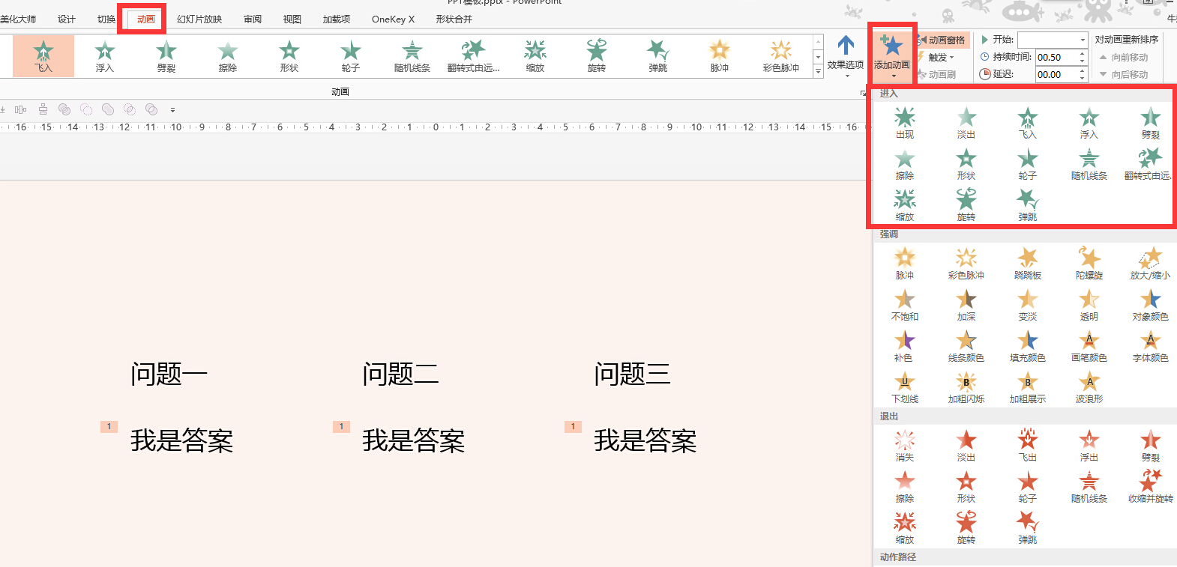Increase 持续时间 duration with up arrow
The height and width of the screenshot is (567, 1177).
(x=1082, y=54)
